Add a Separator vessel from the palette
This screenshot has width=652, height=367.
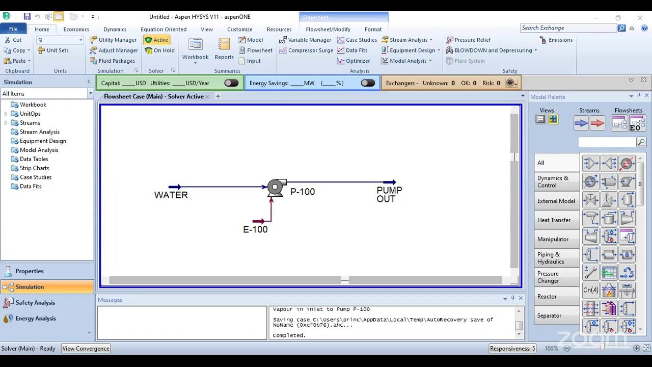627,199
